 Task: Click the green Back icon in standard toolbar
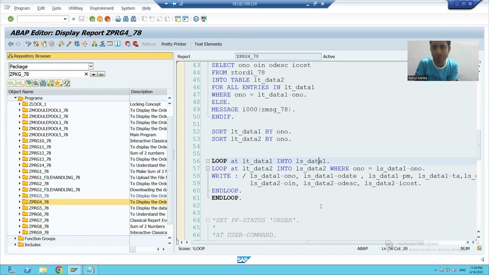(92, 19)
